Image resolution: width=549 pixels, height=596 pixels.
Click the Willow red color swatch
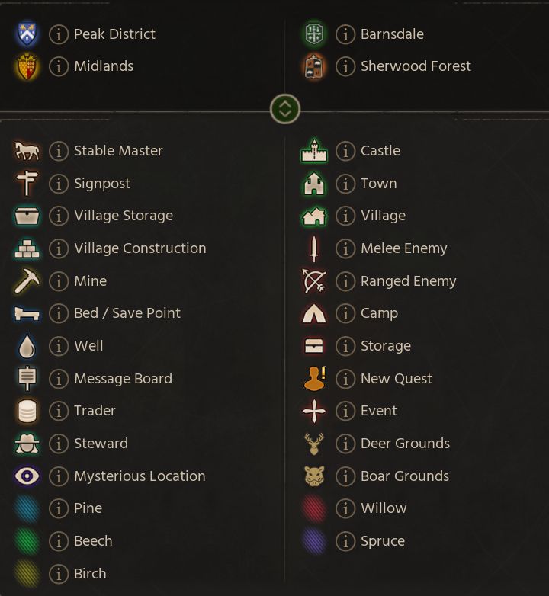[314, 508]
